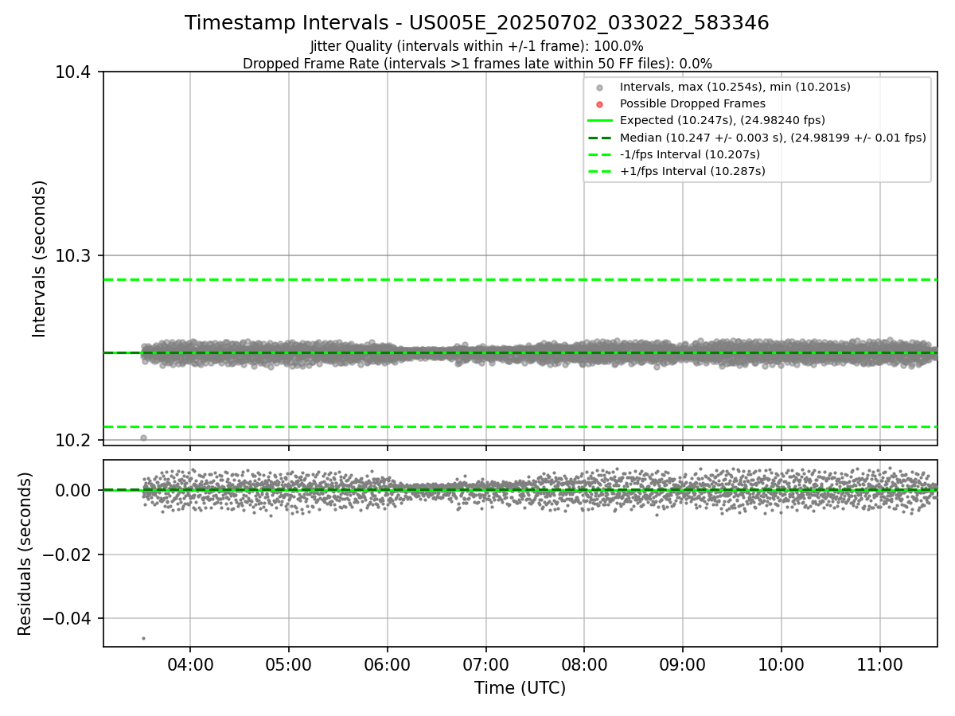The width and height of the screenshot is (955, 716).
Task: Click the solid green 'Expected' legend line sample
Action: (600, 121)
